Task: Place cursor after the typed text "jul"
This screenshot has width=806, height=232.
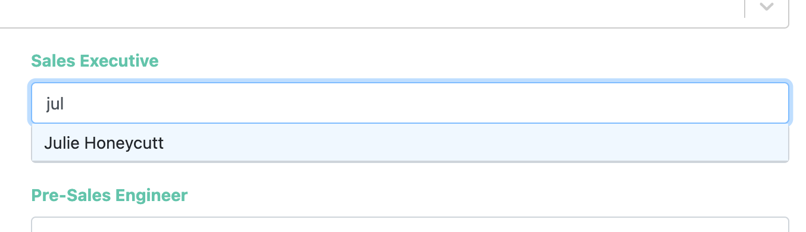Action: pyautogui.click(x=65, y=104)
